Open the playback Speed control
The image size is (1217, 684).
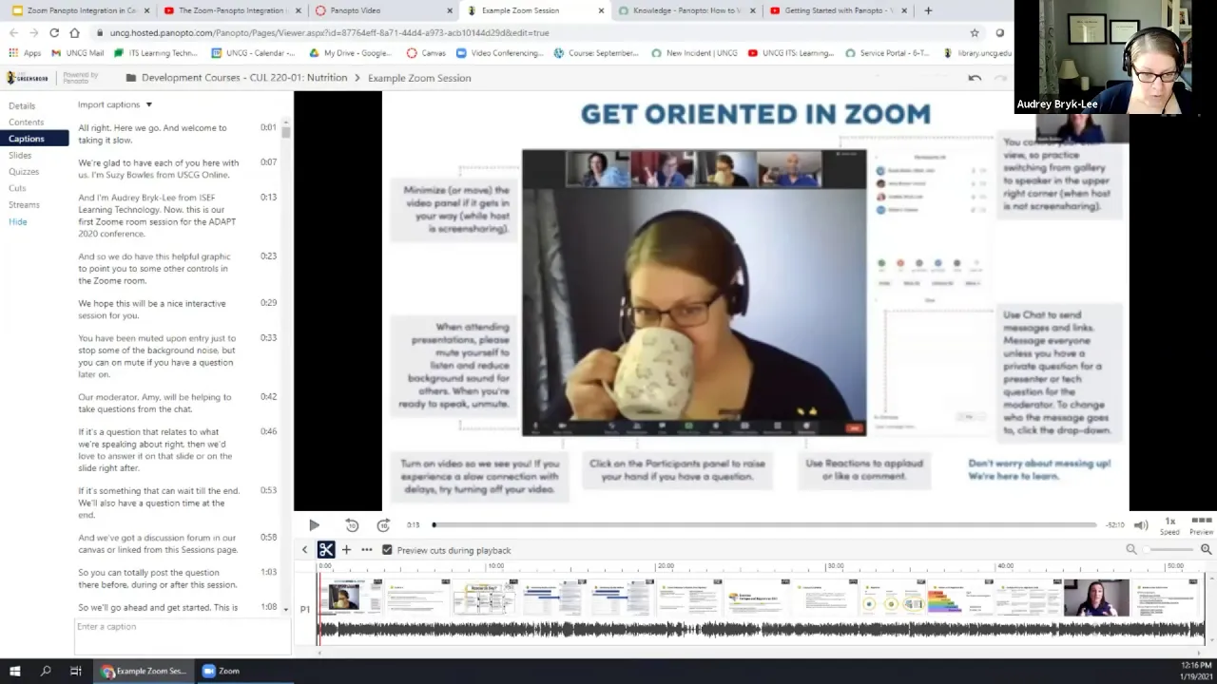tap(1170, 525)
